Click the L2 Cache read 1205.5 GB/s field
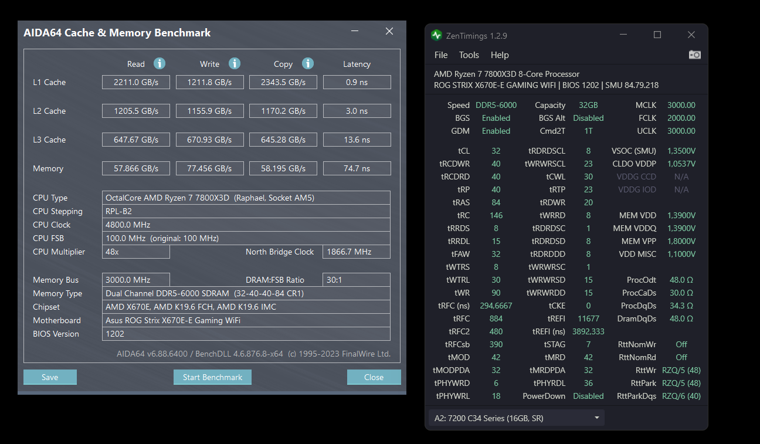This screenshot has width=760, height=444. (x=136, y=111)
